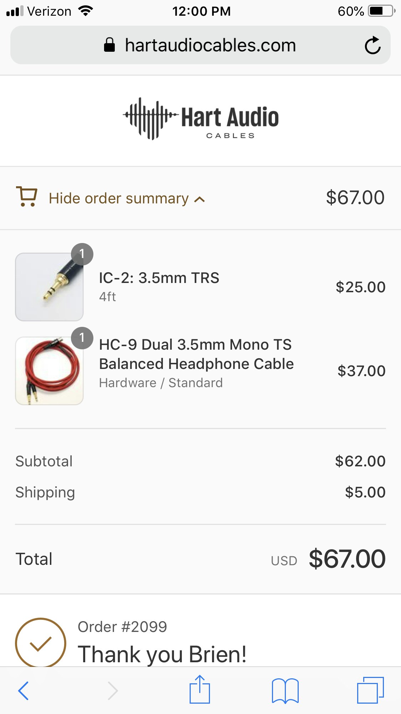Tap the order confirmed checkmark circle

pyautogui.click(x=41, y=643)
